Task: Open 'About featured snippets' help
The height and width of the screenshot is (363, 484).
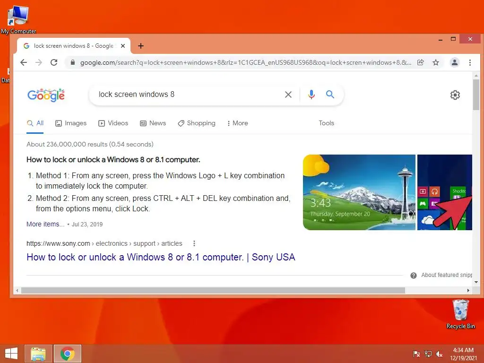Action: [447, 275]
